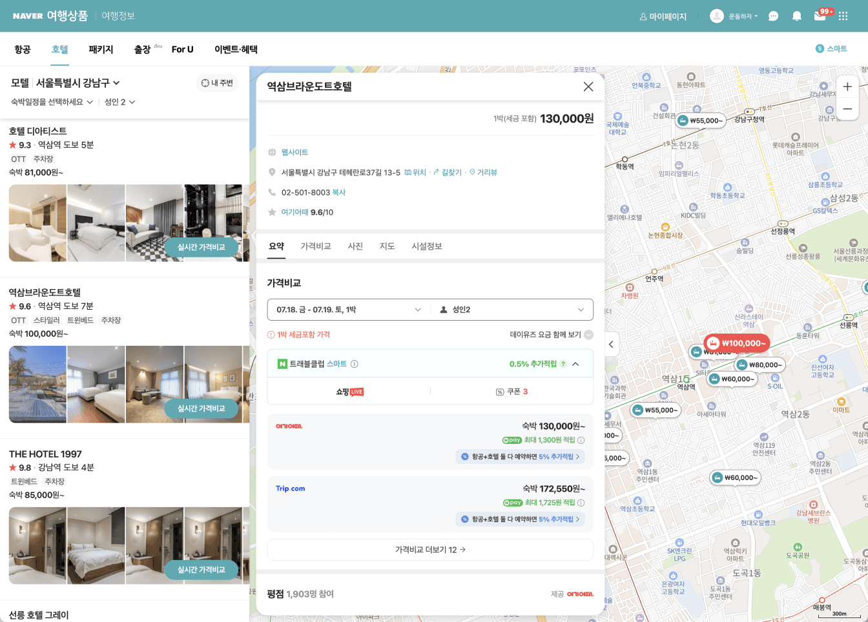This screenshot has height=622, width=868.
Task: Open the notifications bell icon
Action: (797, 16)
